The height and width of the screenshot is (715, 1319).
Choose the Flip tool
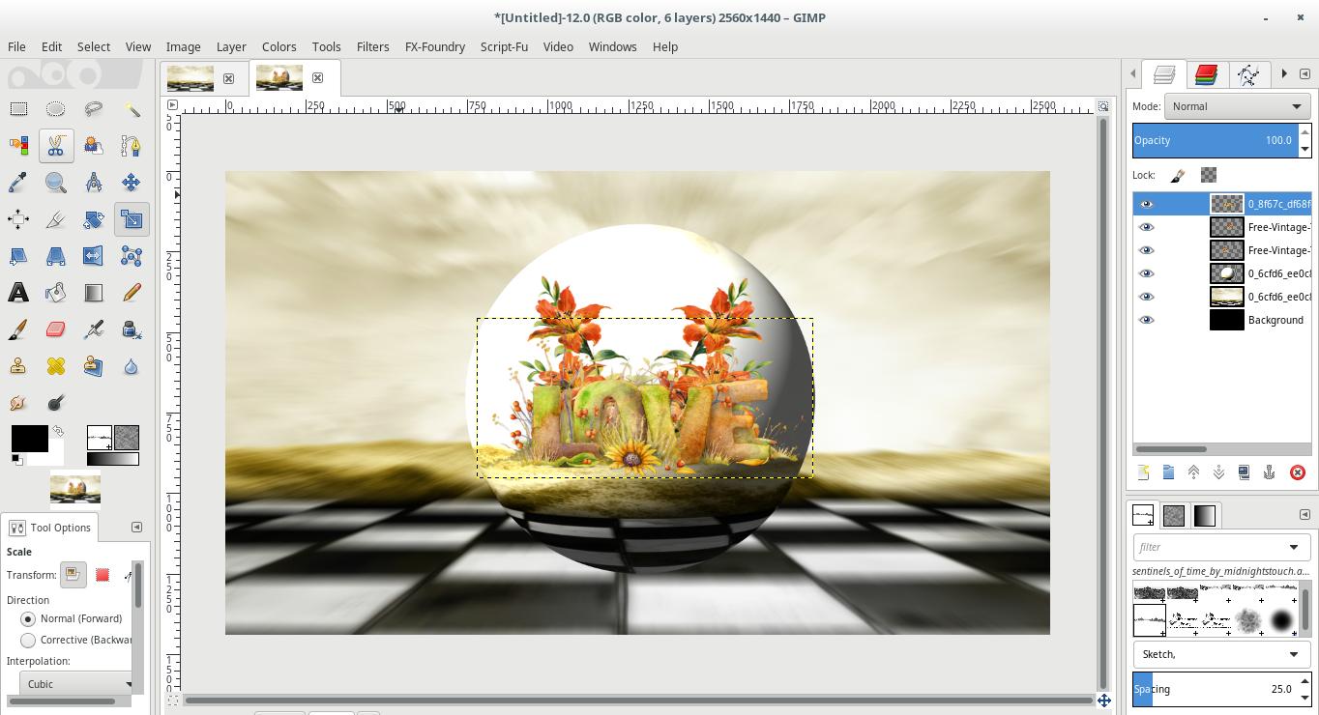point(94,256)
